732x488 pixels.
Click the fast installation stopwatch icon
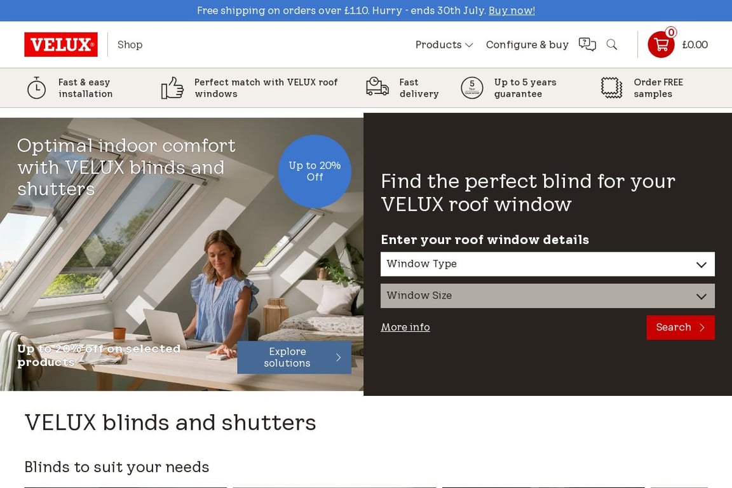pos(36,88)
